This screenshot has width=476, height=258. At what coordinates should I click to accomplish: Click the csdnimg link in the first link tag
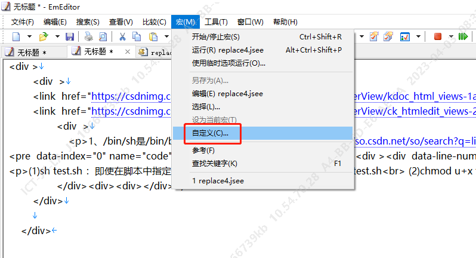pyautogui.click(x=130, y=96)
